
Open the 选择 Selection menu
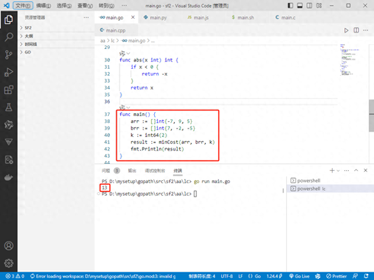[x=64, y=5]
